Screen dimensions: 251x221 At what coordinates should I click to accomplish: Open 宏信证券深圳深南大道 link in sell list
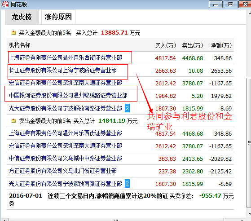click(x=65, y=146)
